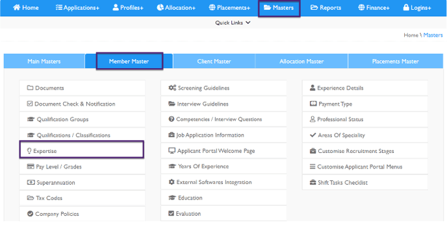The height and width of the screenshot is (234, 447).
Task: Click the External Softwares Integration gear icon
Action: (x=172, y=182)
